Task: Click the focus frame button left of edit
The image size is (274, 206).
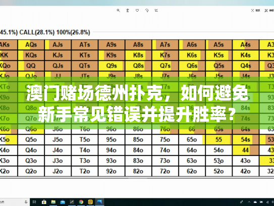Action: pyautogui.click(x=255, y=11)
